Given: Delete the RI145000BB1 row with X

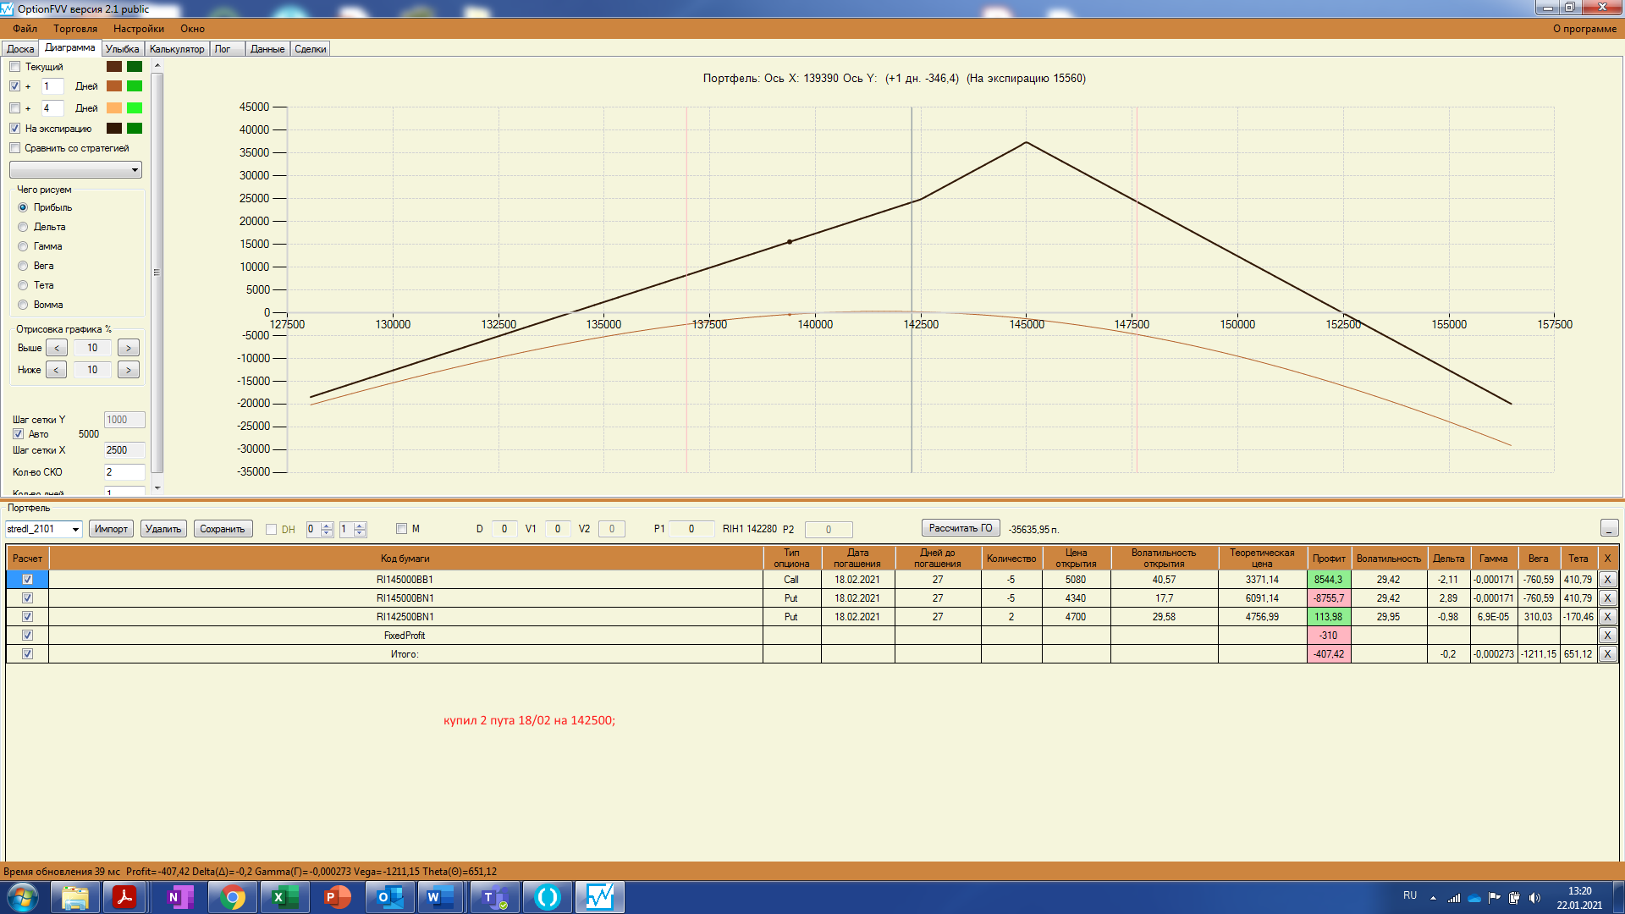Looking at the screenshot, I should coord(1607,580).
